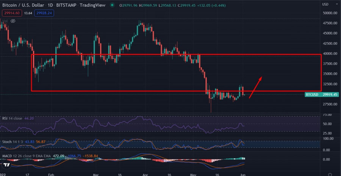This screenshot has width=341, height=176.
Task: Click the red sell price 29914.60 button
Action: point(12,13)
